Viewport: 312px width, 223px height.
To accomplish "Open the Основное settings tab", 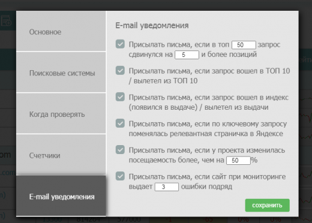I will pyautogui.click(x=61, y=31).
